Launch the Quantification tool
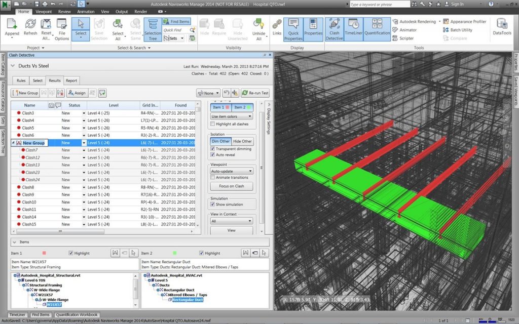This screenshot has height=324, width=519. (x=377, y=29)
